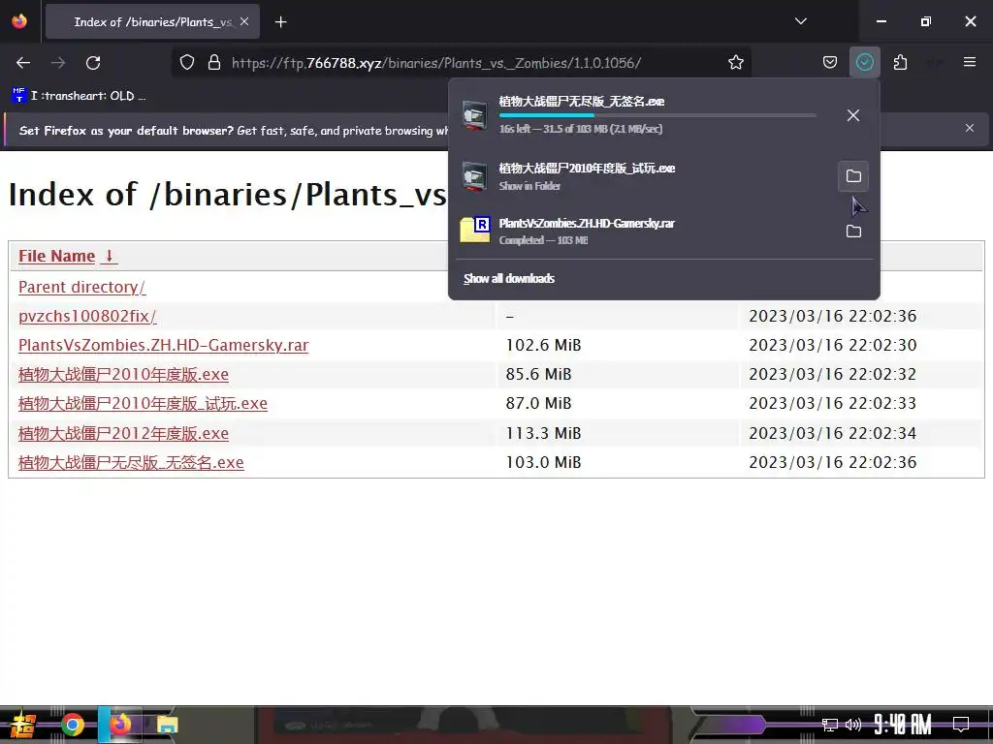The image size is (993, 744).
Task: Open File Explorer from taskbar
Action: (167, 725)
